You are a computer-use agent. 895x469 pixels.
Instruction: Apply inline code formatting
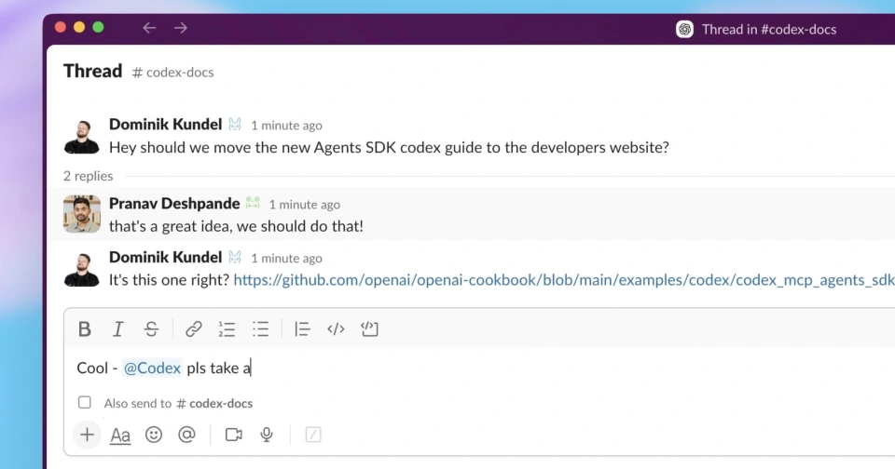pyautogui.click(x=336, y=328)
